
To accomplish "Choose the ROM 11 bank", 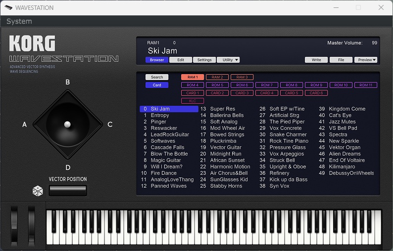I will pos(366,85).
